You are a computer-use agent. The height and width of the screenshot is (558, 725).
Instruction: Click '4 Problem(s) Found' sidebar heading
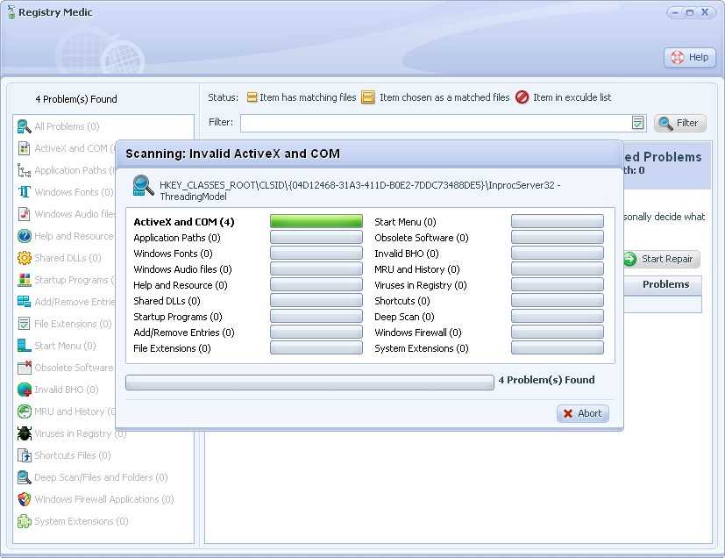[x=76, y=99]
